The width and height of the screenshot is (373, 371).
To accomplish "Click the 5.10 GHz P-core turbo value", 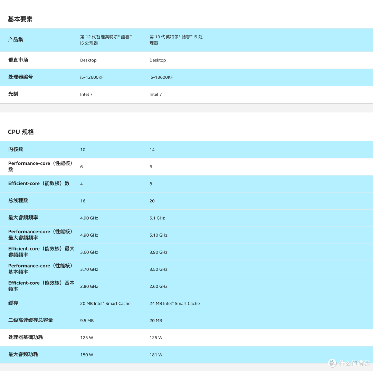I will 159,235.
